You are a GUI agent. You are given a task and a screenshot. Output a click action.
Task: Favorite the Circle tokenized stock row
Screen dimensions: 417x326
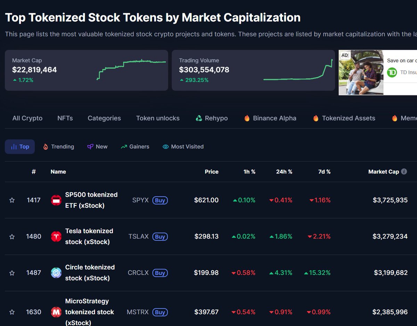pyautogui.click(x=12, y=273)
